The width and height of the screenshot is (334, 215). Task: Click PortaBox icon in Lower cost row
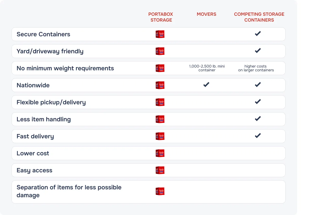[160, 153]
